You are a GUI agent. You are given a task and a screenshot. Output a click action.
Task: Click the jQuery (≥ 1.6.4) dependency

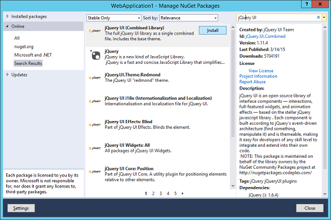click(x=263, y=195)
